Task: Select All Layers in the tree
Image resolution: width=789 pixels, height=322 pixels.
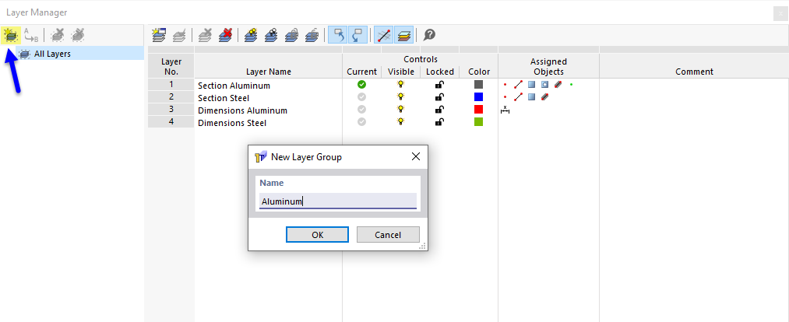Action: [x=52, y=54]
